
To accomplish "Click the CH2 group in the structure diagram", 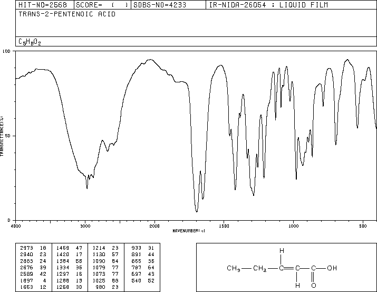I will 259,268.
